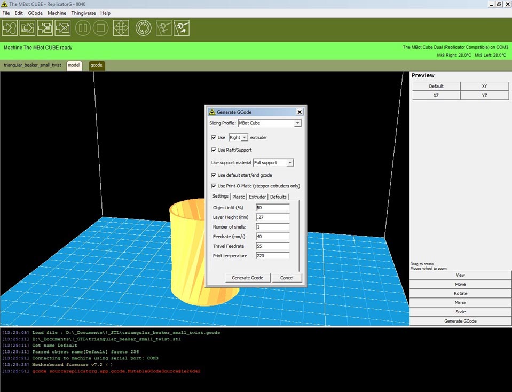The height and width of the screenshot is (392, 512).
Task: Click the Number of shells input field
Action: tap(273, 226)
